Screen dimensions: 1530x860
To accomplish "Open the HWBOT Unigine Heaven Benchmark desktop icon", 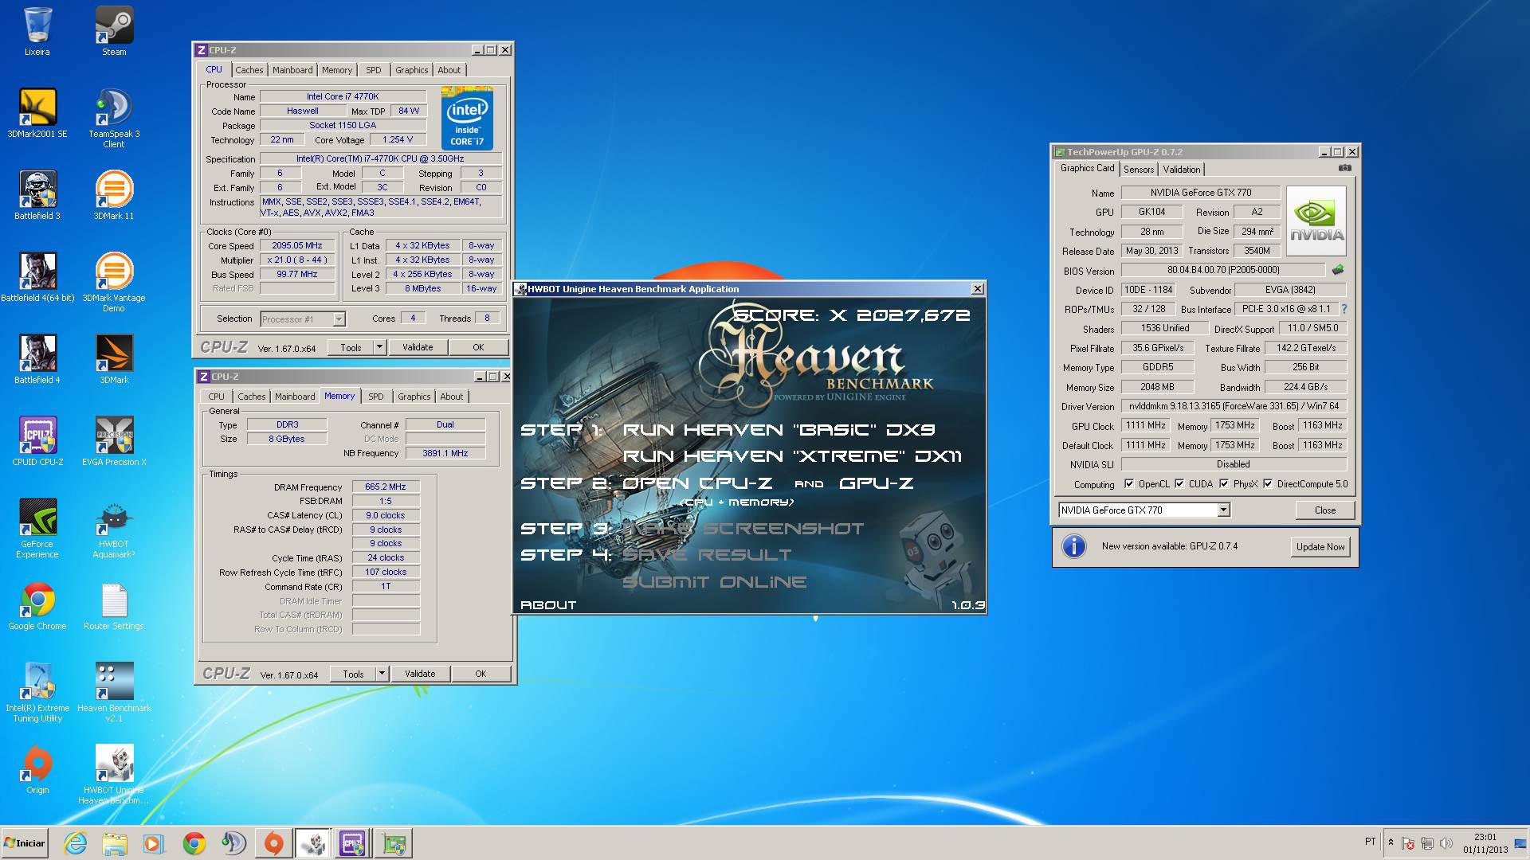I will click(114, 775).
